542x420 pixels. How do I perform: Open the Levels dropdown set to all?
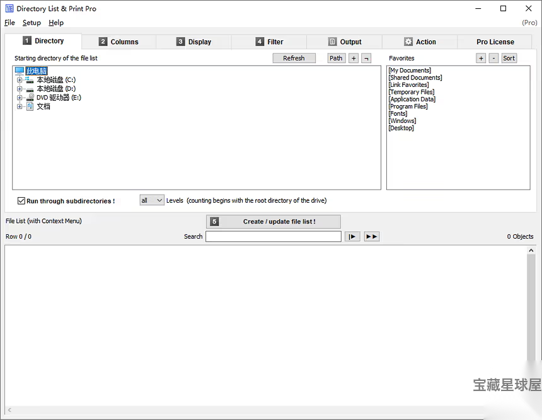(x=152, y=200)
